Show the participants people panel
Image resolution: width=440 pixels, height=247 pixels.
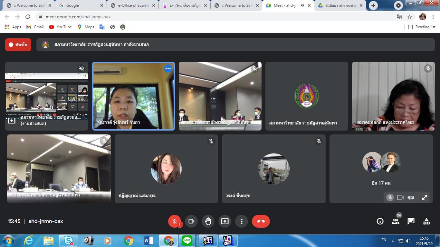pos(395,221)
